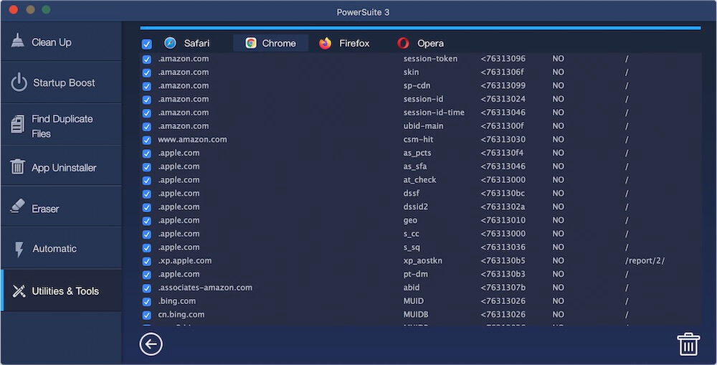Open the Clean Up section
717x365 pixels.
[x=61, y=42]
